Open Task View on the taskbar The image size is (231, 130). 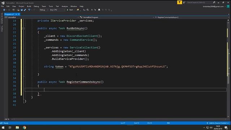(x=10, y=127)
